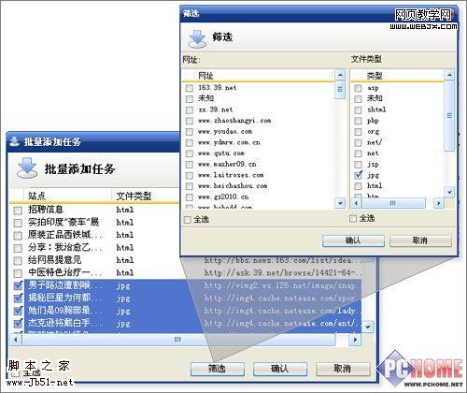467x393 pixels.
Task: Click the task list horizontal scrollbar thumb
Action: coord(178,340)
